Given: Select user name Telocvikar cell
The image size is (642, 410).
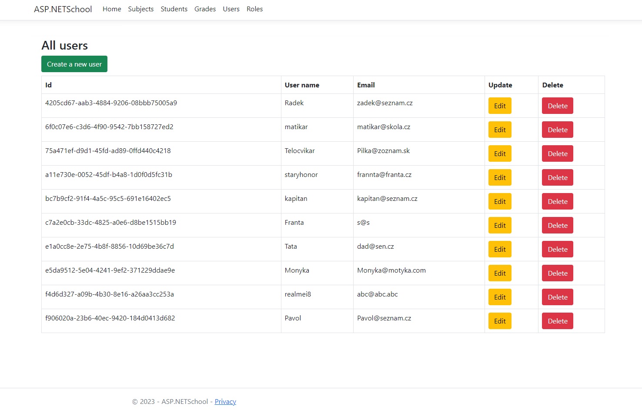Looking at the screenshot, I should click(x=317, y=153).
